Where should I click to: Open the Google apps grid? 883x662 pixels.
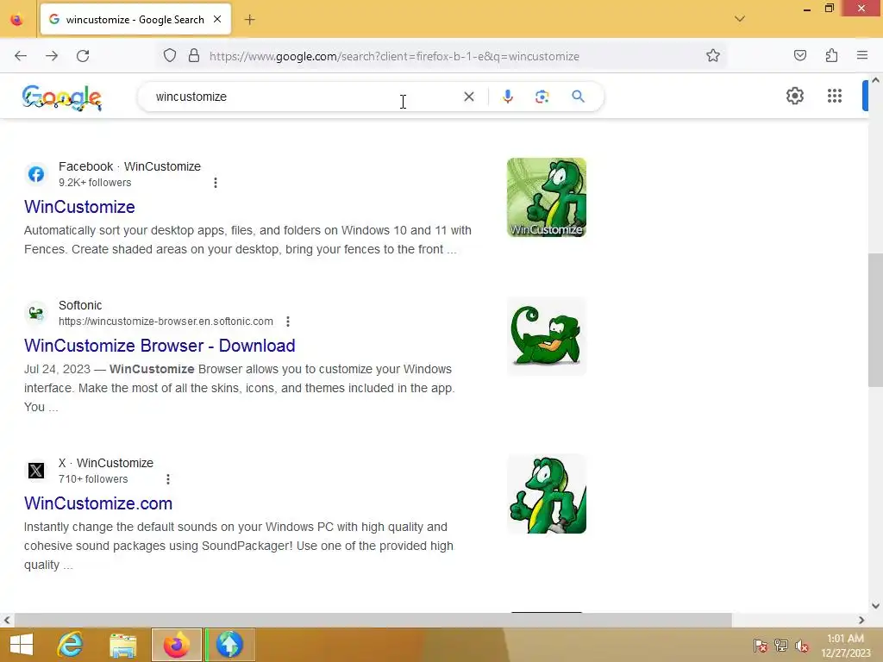click(835, 96)
